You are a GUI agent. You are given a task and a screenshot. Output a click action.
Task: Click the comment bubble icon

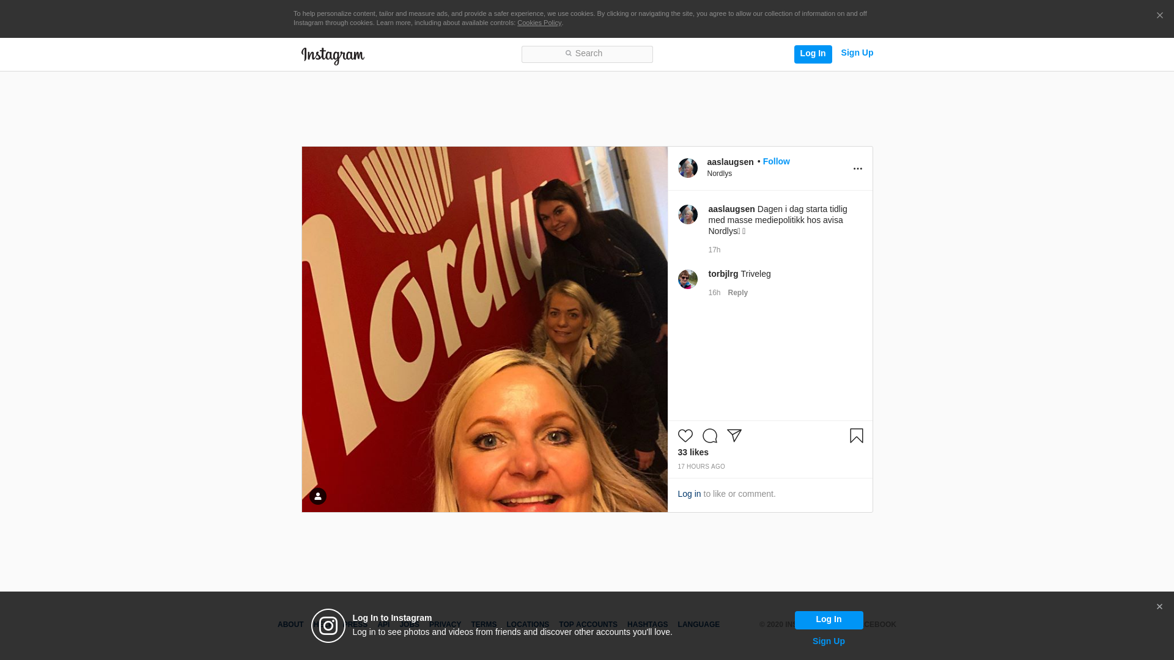click(x=710, y=436)
